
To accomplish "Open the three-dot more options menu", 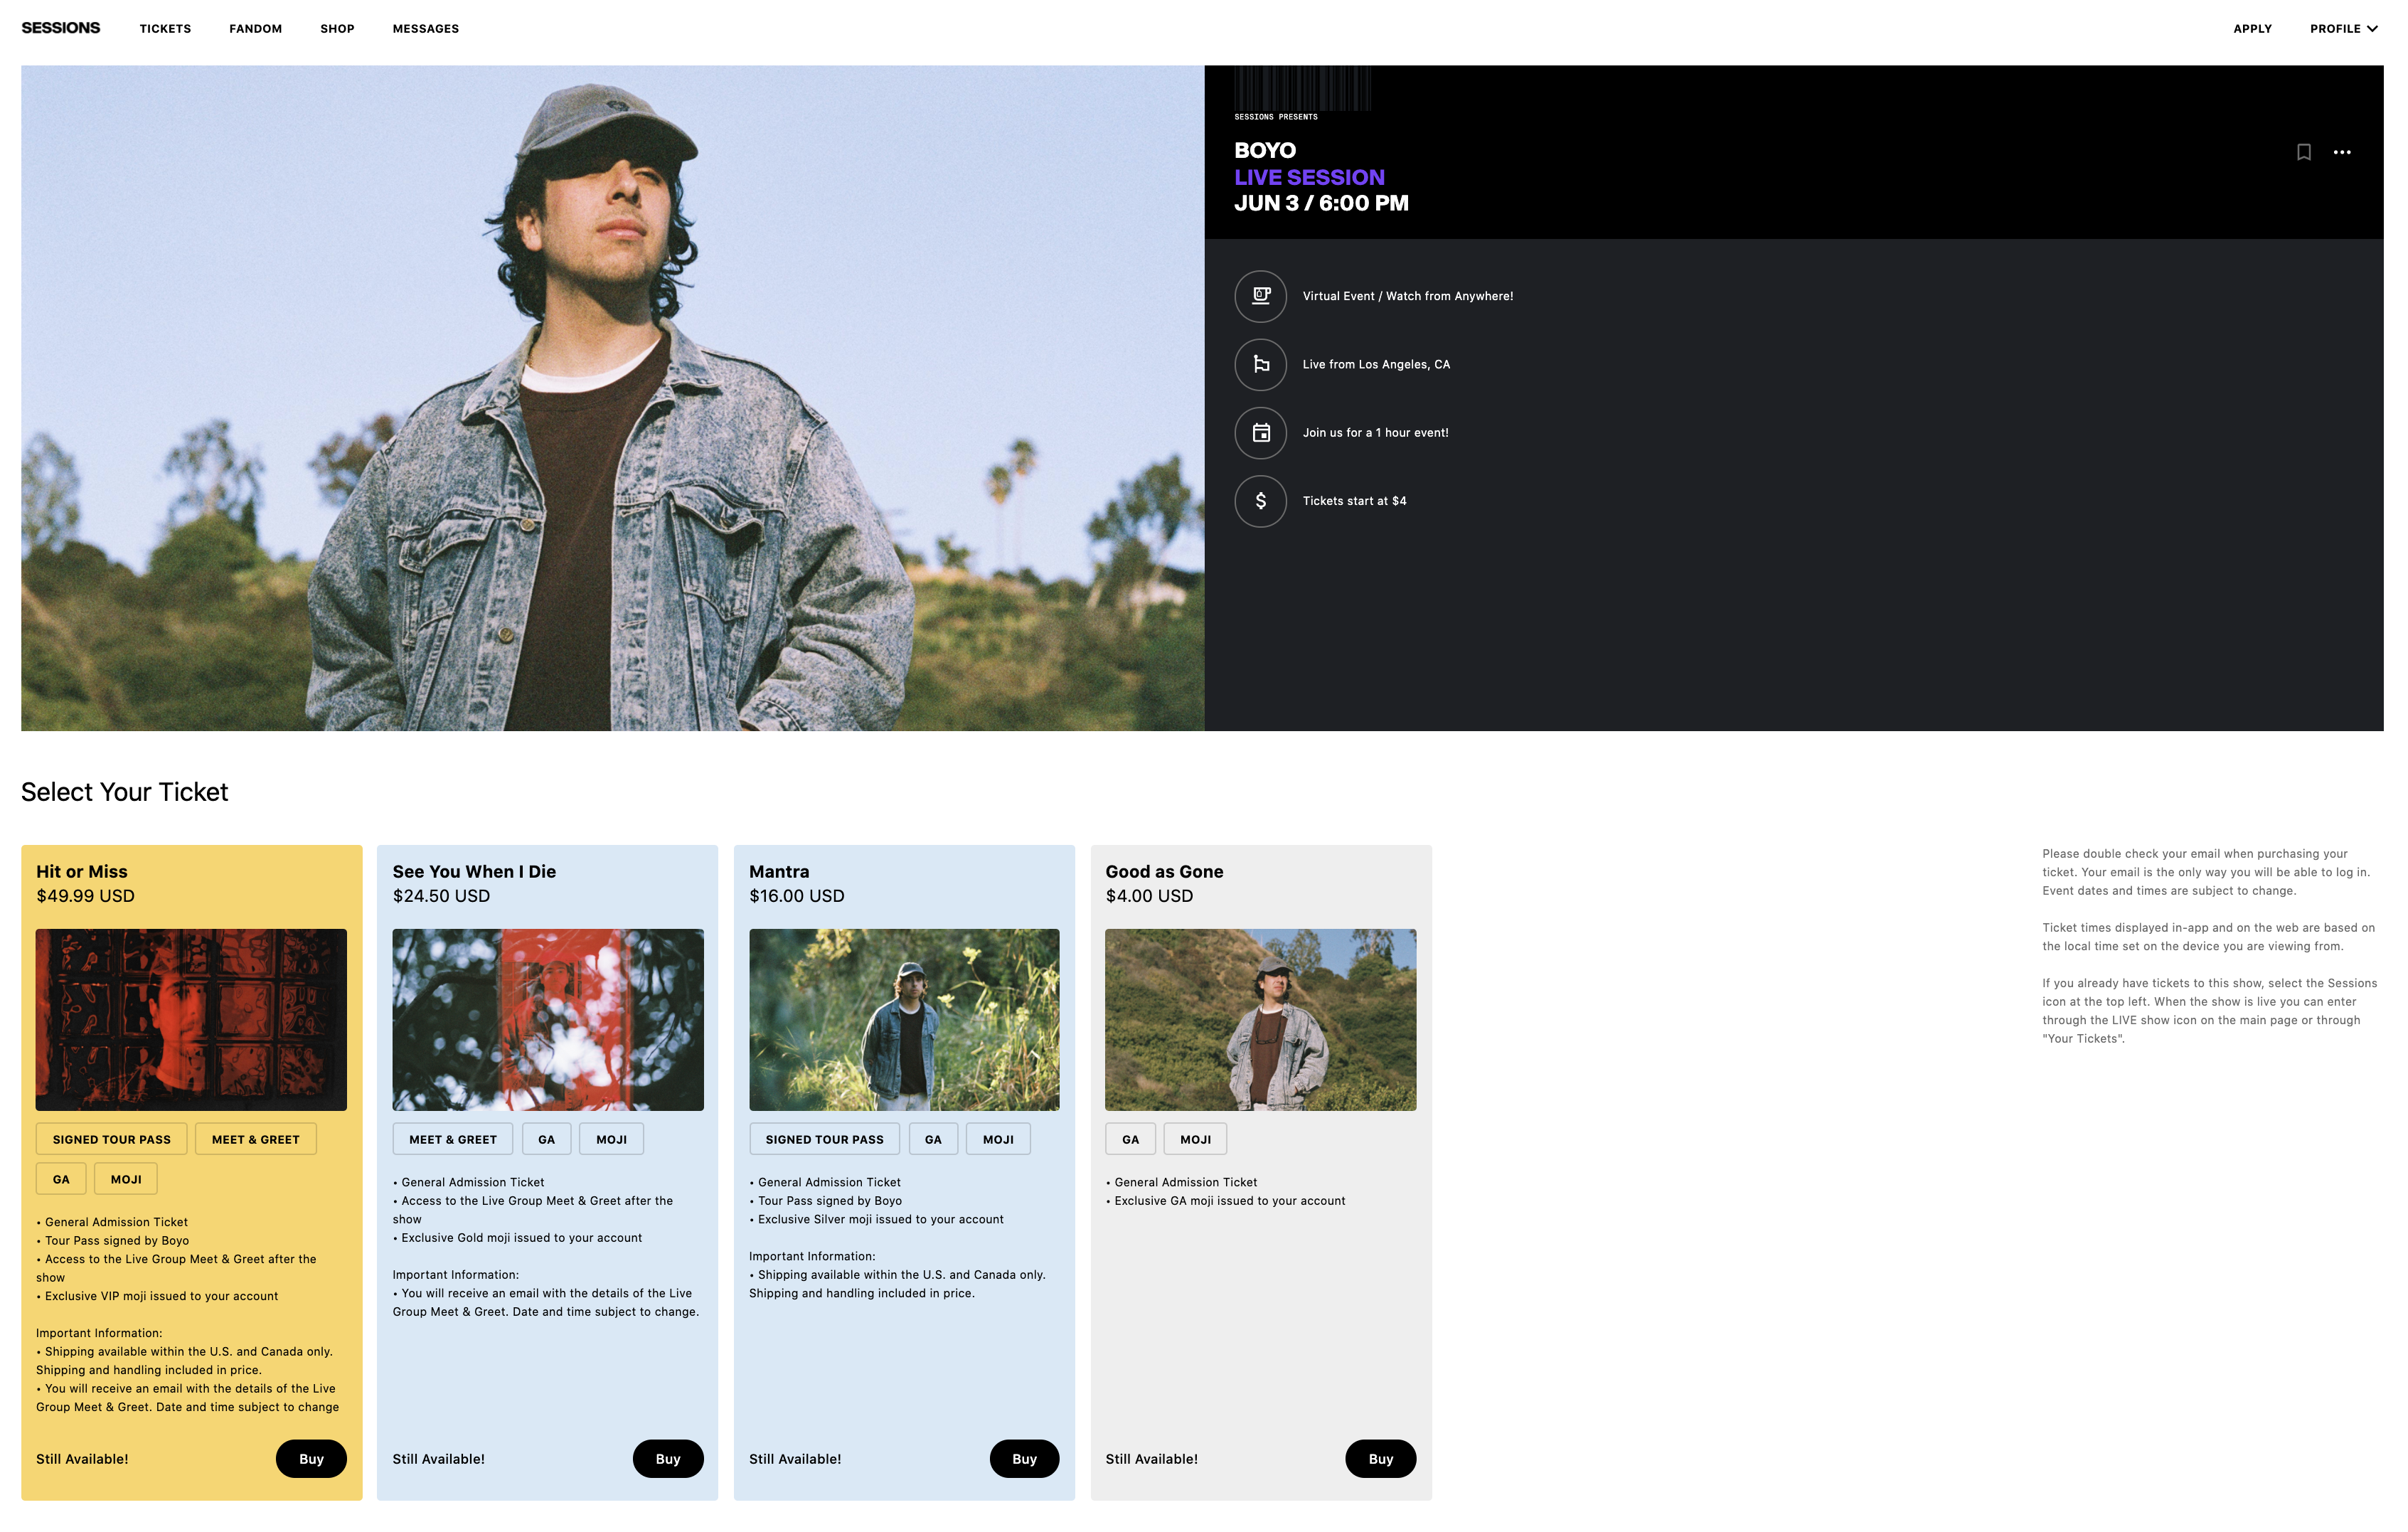I will pyautogui.click(x=2341, y=152).
